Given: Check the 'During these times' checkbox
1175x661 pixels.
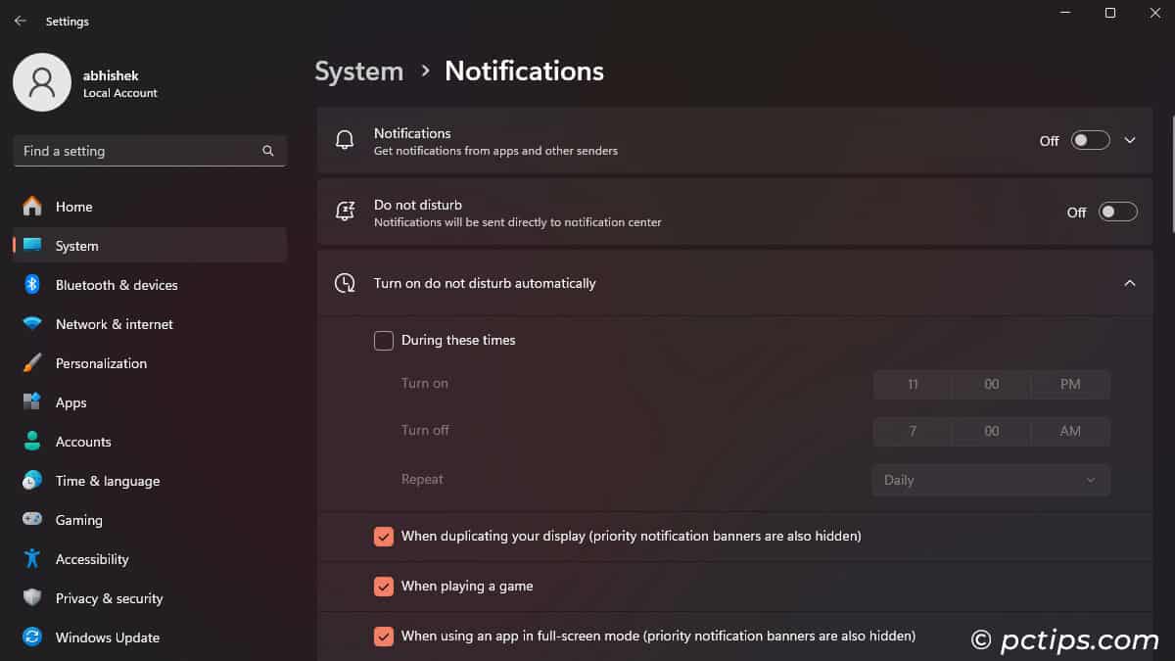Looking at the screenshot, I should click(x=383, y=340).
